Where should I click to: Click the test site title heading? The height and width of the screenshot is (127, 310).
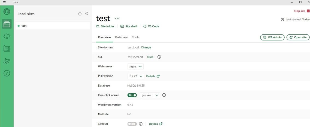(x=103, y=18)
